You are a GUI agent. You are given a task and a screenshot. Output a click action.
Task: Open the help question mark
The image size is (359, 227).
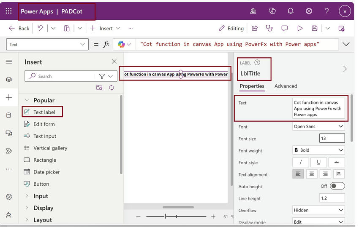point(327,11)
